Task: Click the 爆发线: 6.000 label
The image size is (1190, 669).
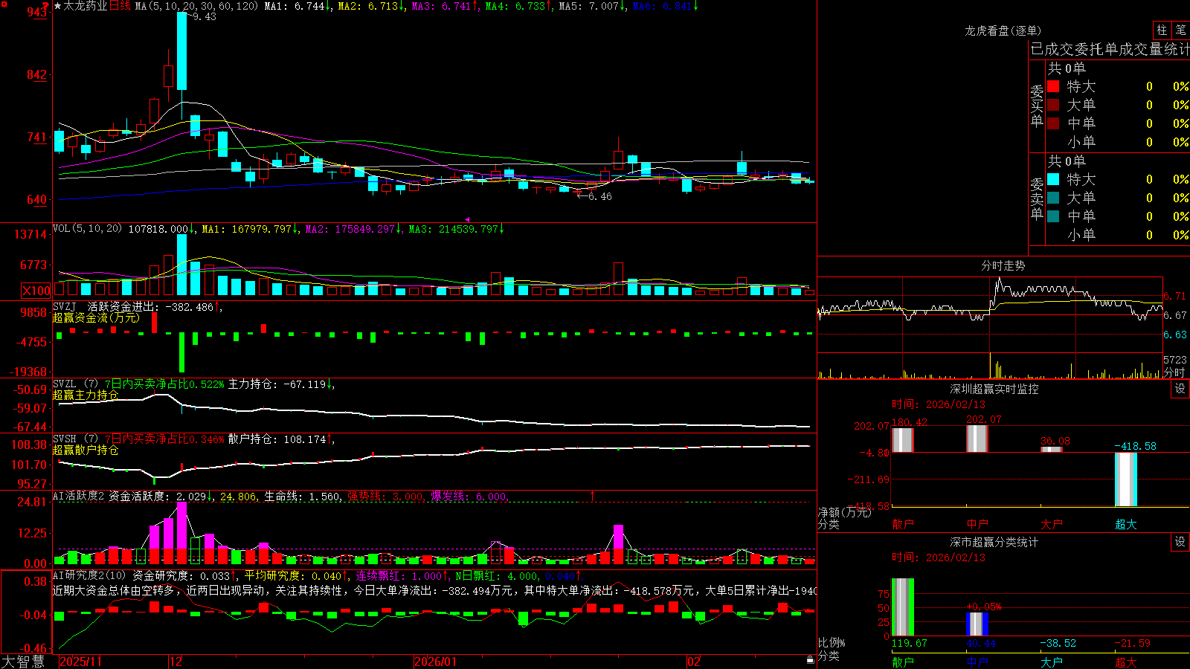Action: (x=469, y=496)
